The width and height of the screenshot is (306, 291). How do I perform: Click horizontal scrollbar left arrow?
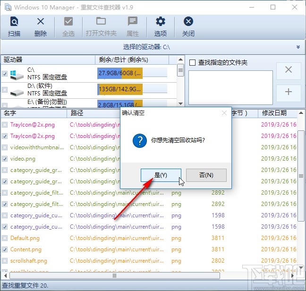click(x=5, y=276)
